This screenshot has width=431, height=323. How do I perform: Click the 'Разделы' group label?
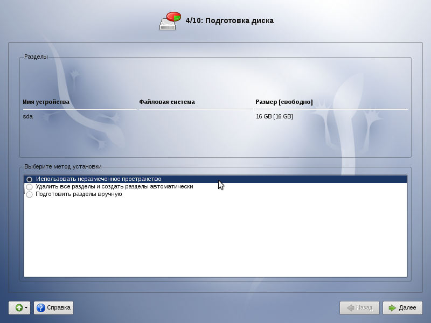point(36,57)
